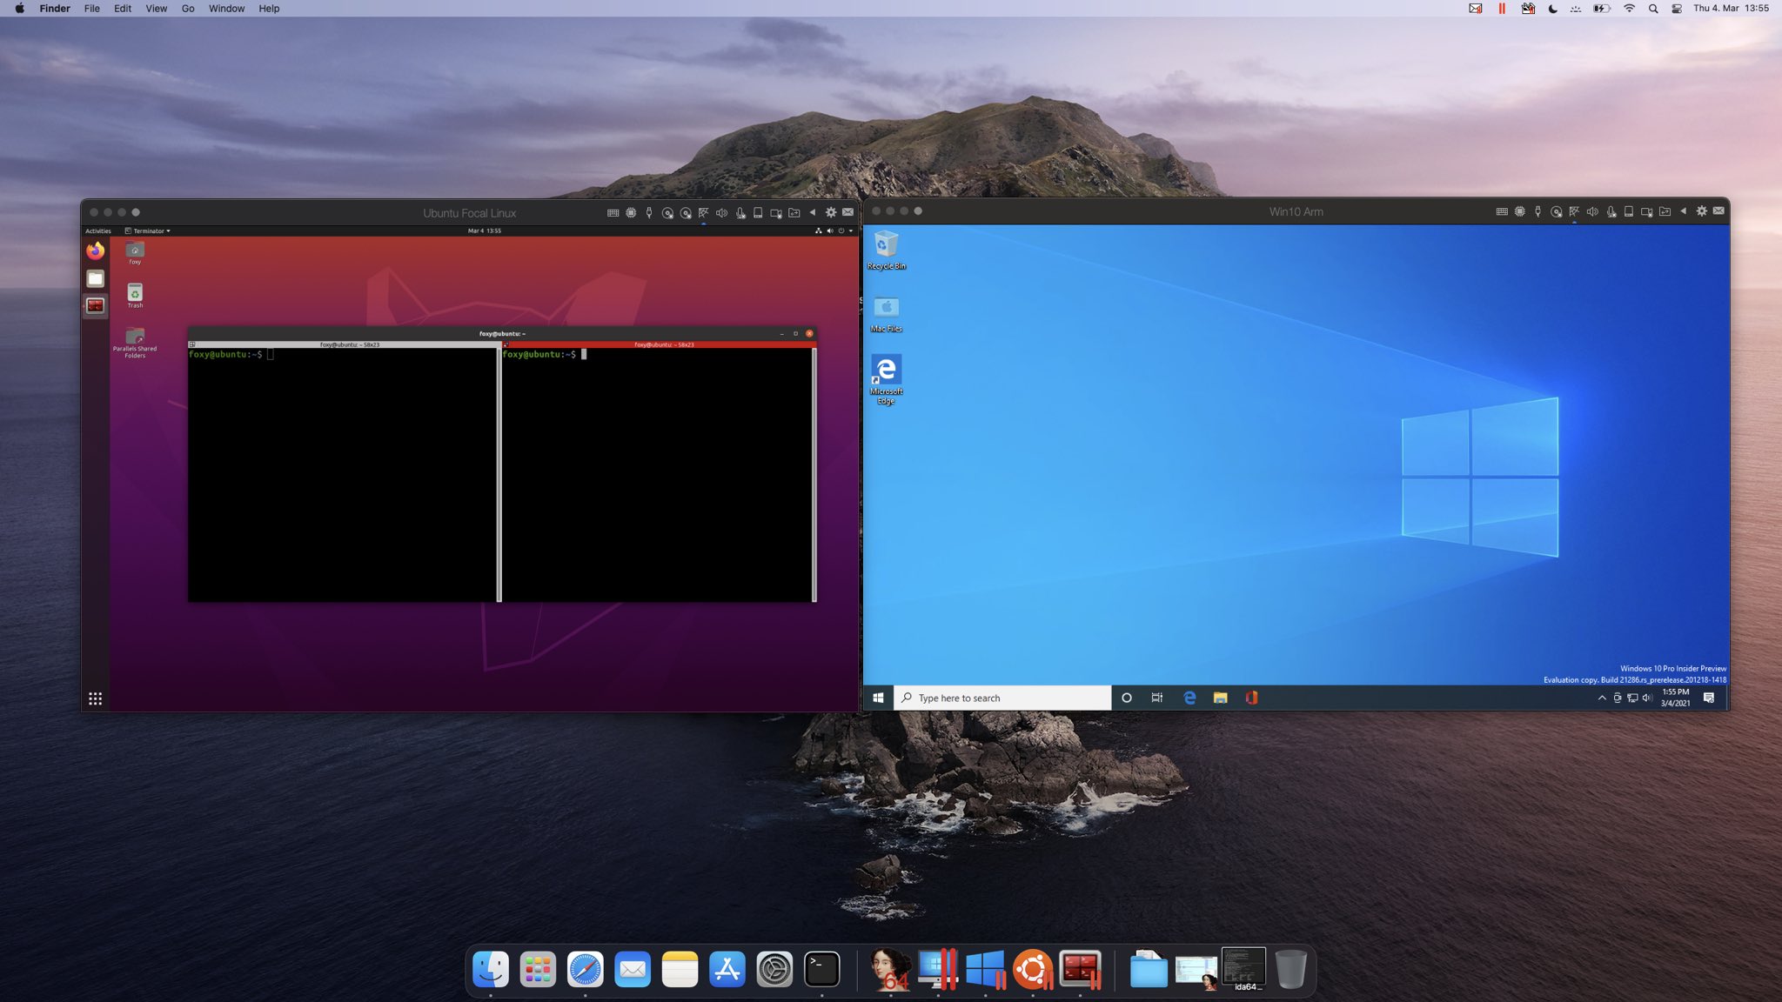This screenshot has height=1002, width=1782.
Task: Open Ubuntu VM configuration gear icon
Action: click(x=831, y=212)
